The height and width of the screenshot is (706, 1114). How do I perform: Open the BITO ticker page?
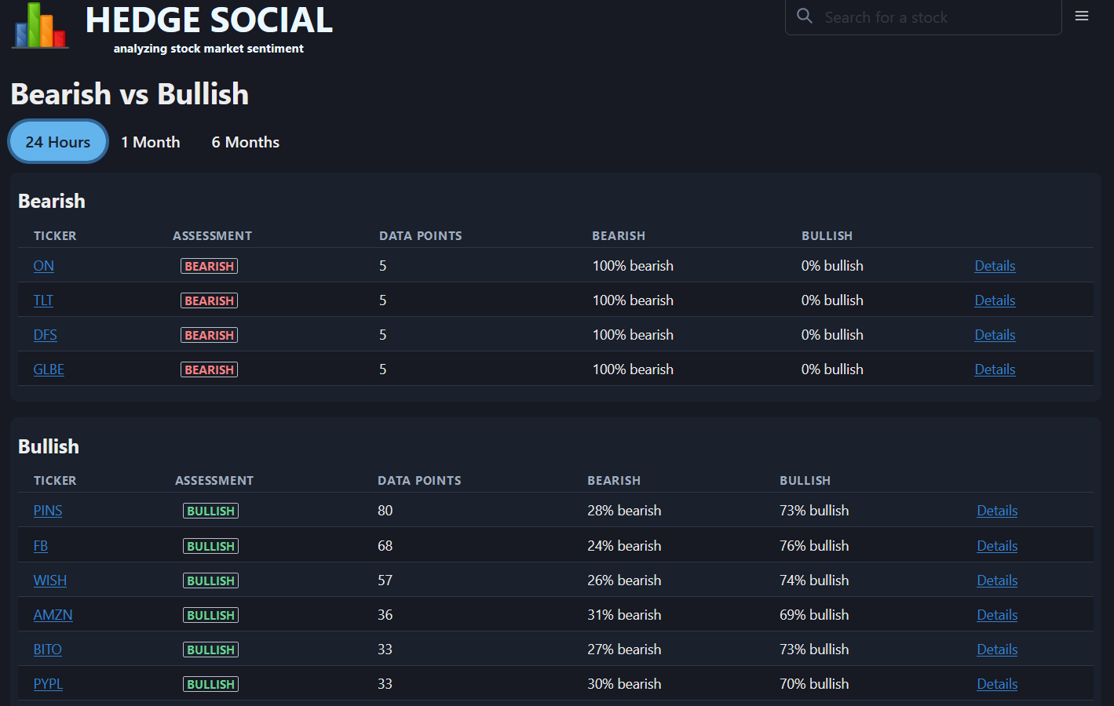click(x=47, y=649)
